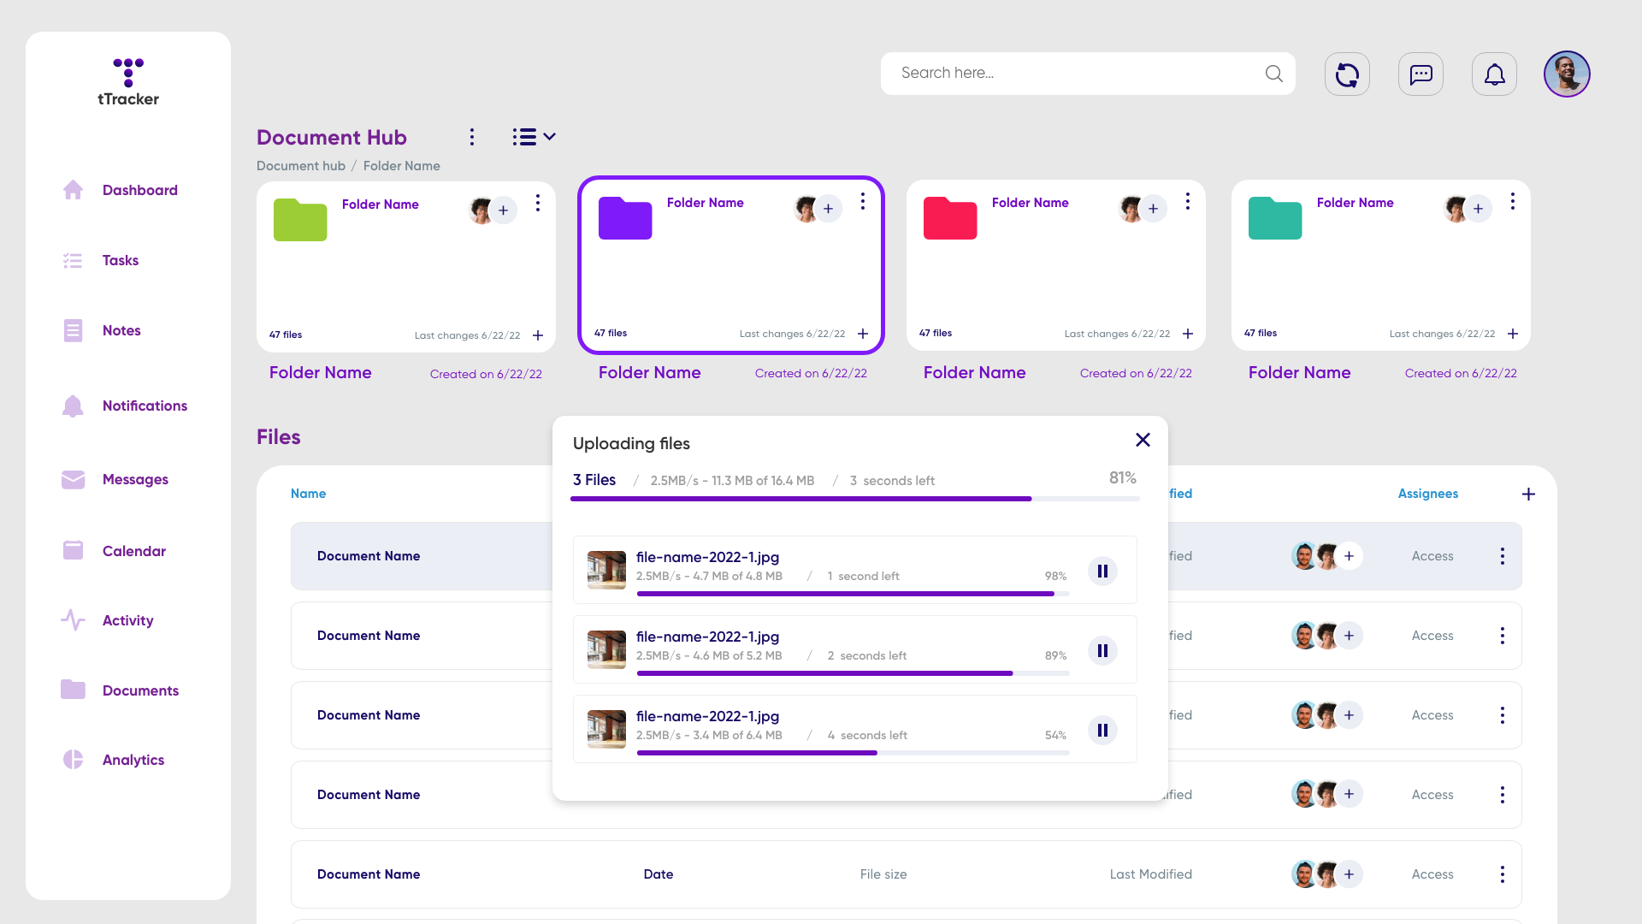Go to Analytics in sidebar

(x=133, y=760)
